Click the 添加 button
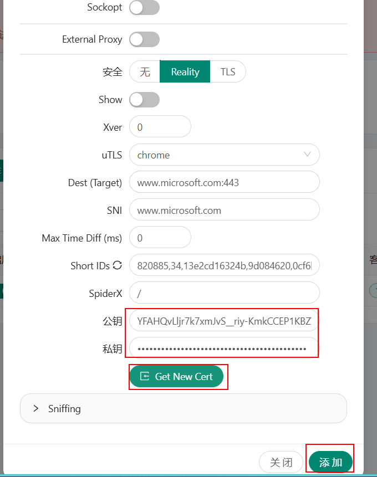 point(330,462)
